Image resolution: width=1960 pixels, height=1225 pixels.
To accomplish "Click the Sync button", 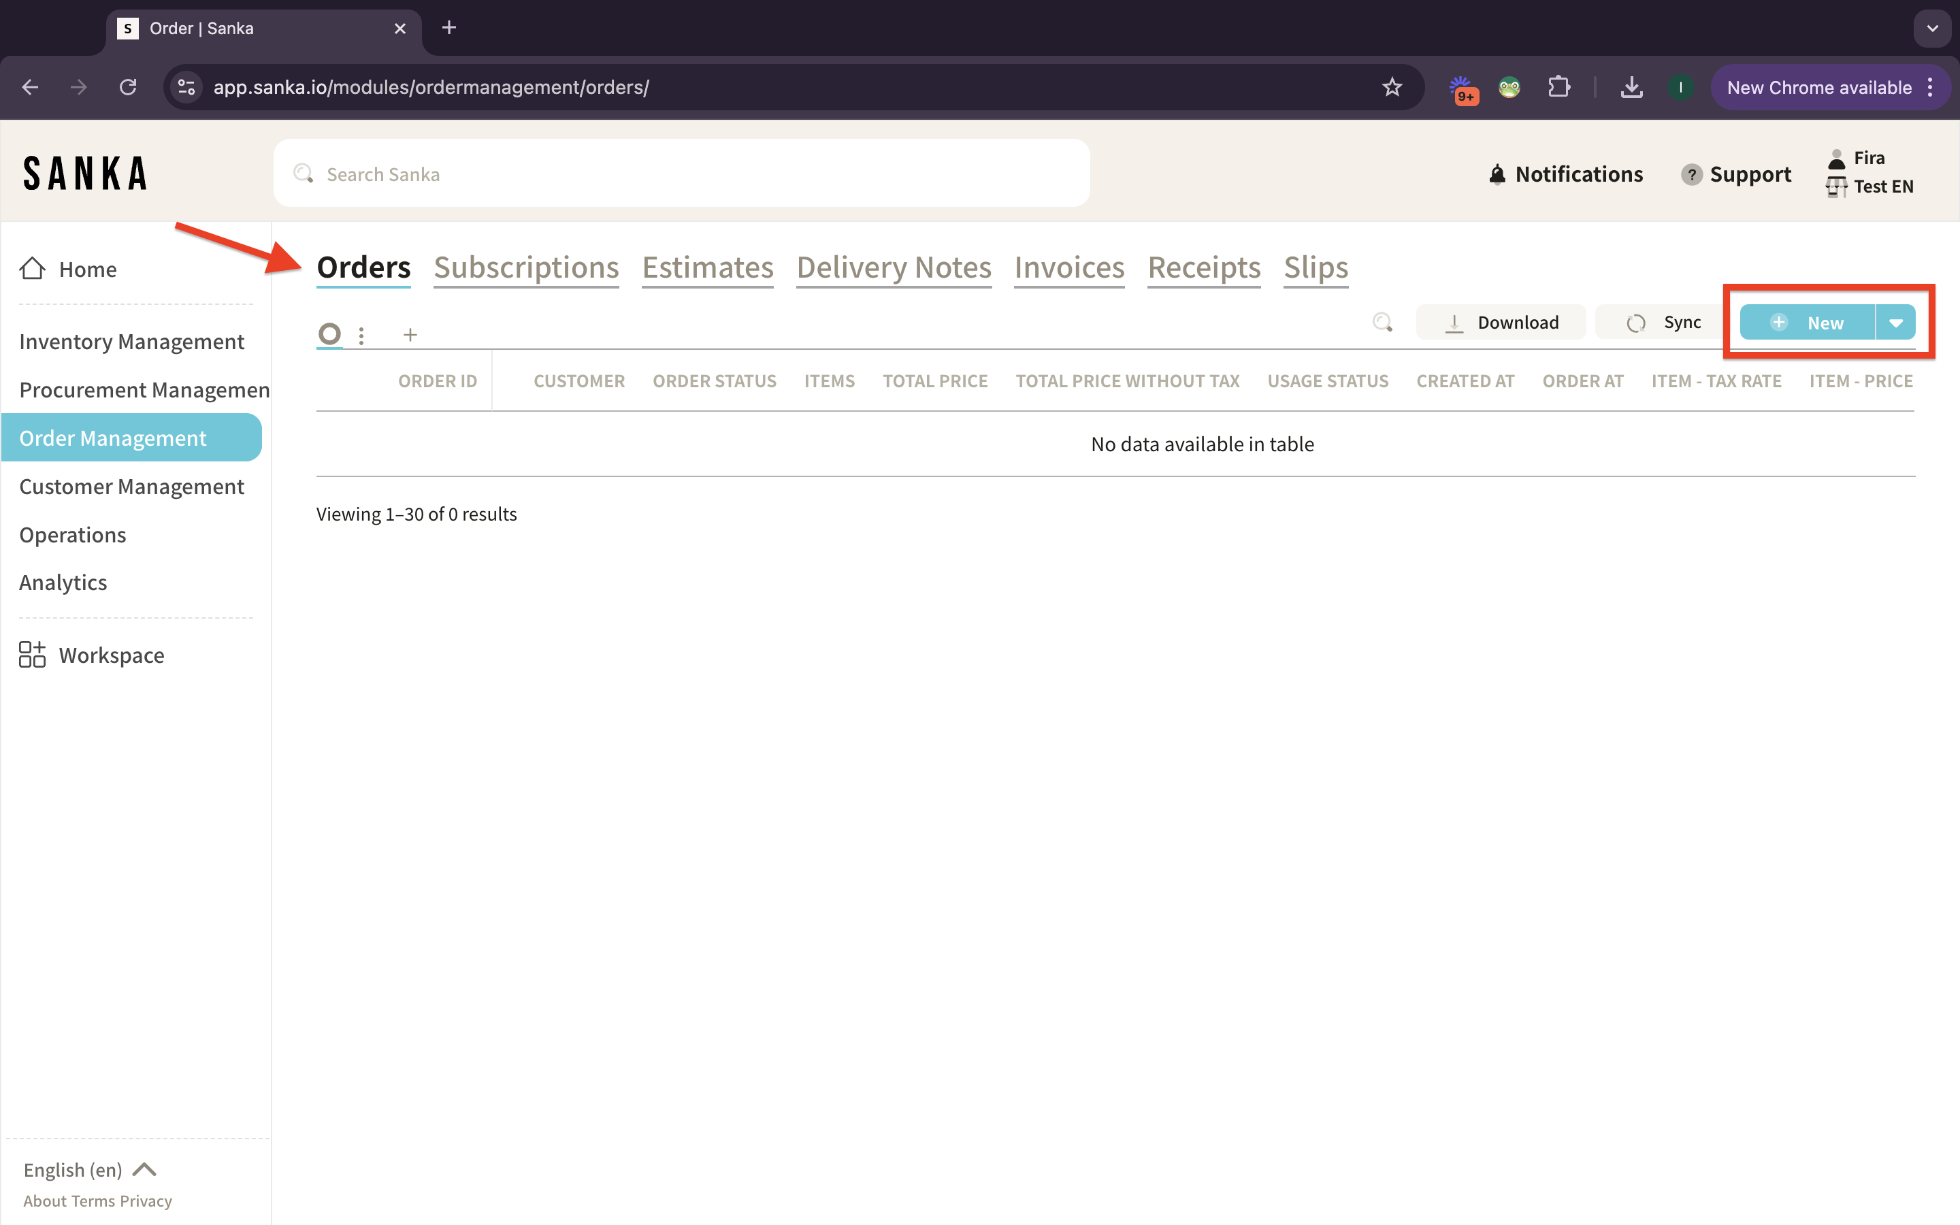I will (1663, 323).
